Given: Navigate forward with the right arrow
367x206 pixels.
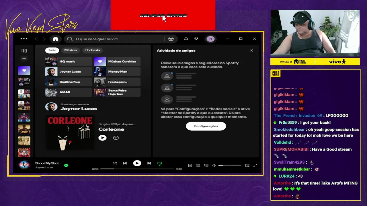Looking at the screenshot, I should pyautogui.click(x=44, y=39).
